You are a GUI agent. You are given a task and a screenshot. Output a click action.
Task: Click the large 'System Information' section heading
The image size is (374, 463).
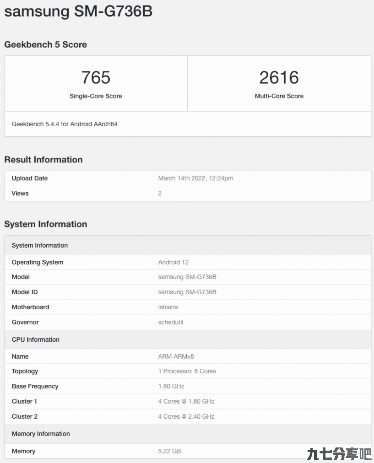(45, 224)
